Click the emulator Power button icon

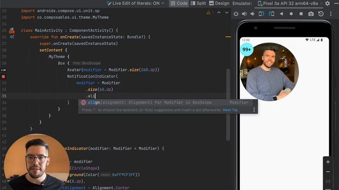[x=236, y=14]
